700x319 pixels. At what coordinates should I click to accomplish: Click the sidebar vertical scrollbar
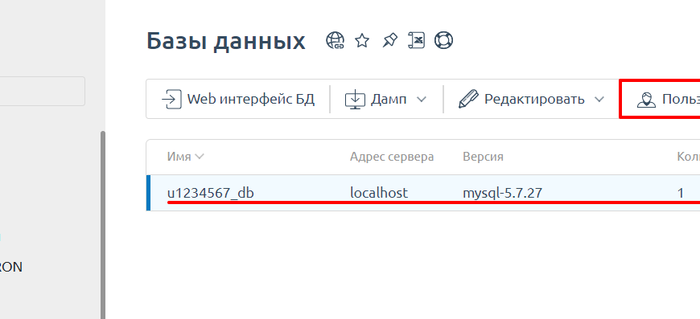(103, 225)
